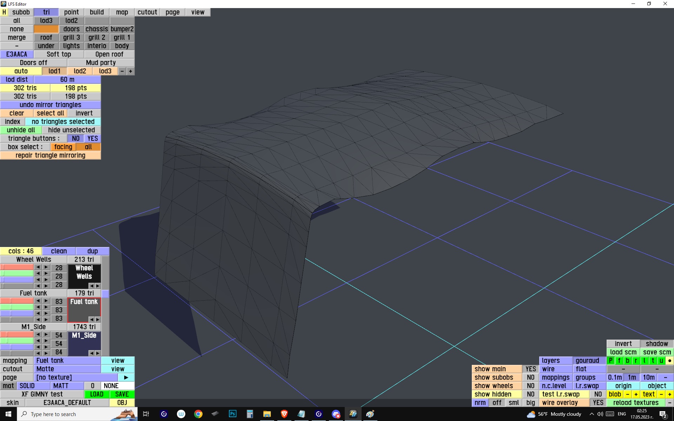Screen dimensions: 674x421
Task: Click the reload textures button
Action: pos(635,402)
